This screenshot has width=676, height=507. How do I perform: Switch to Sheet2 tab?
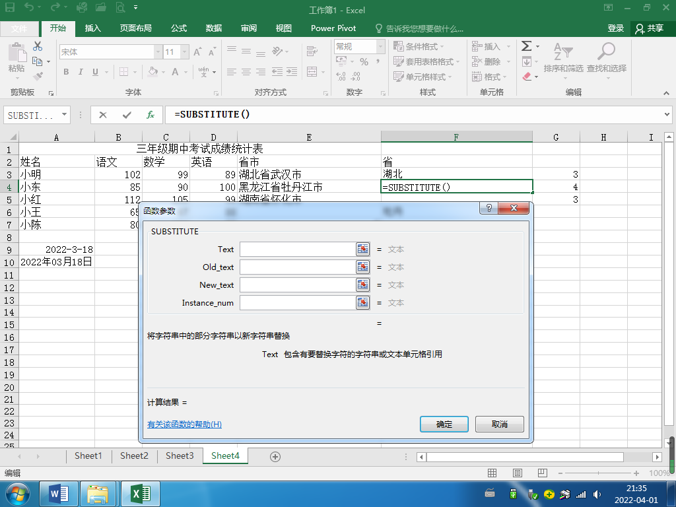tap(134, 456)
